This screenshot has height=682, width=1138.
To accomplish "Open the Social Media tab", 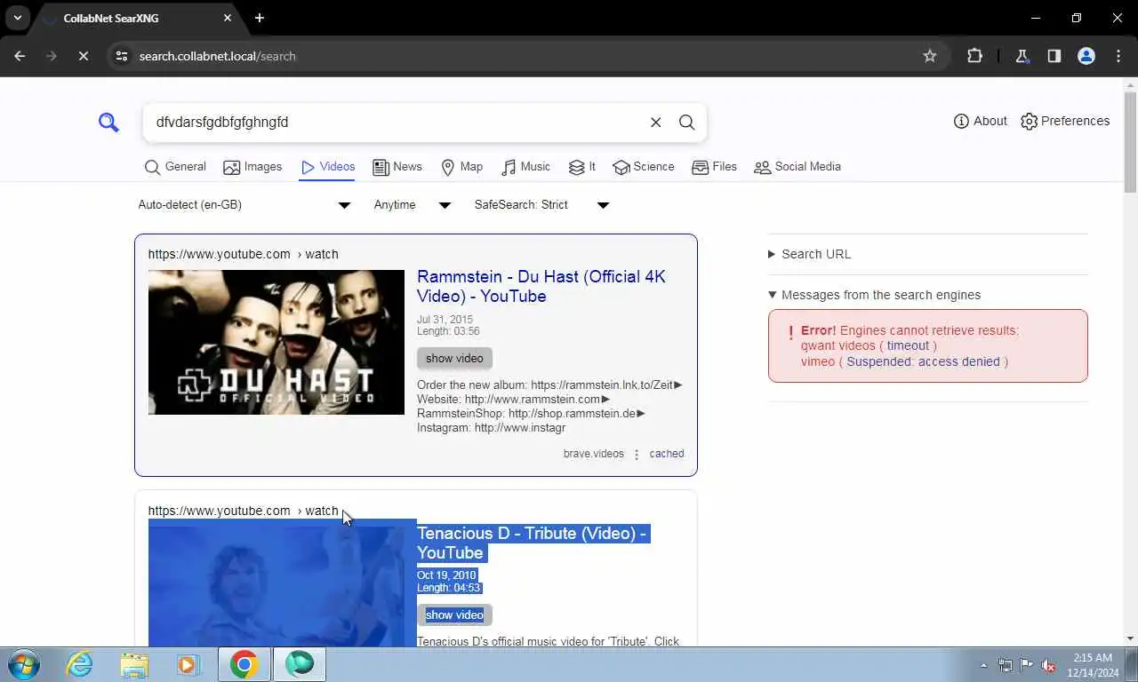I will (x=797, y=167).
